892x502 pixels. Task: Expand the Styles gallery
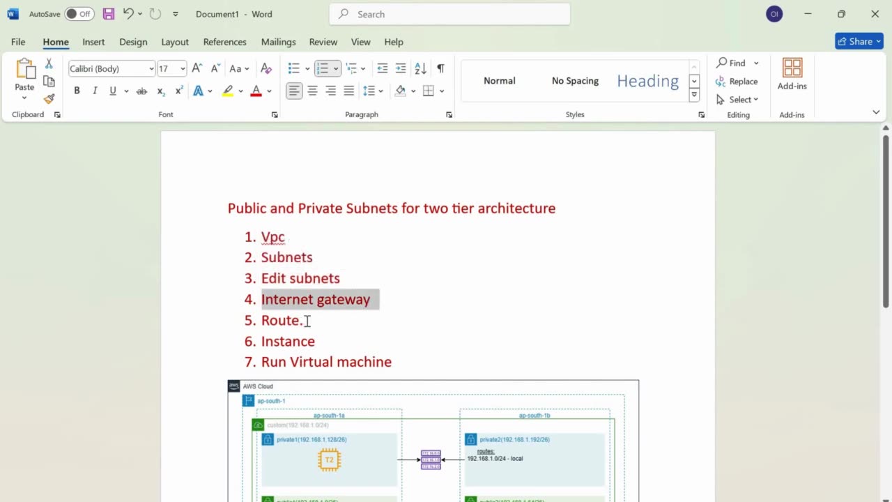pyautogui.click(x=694, y=95)
